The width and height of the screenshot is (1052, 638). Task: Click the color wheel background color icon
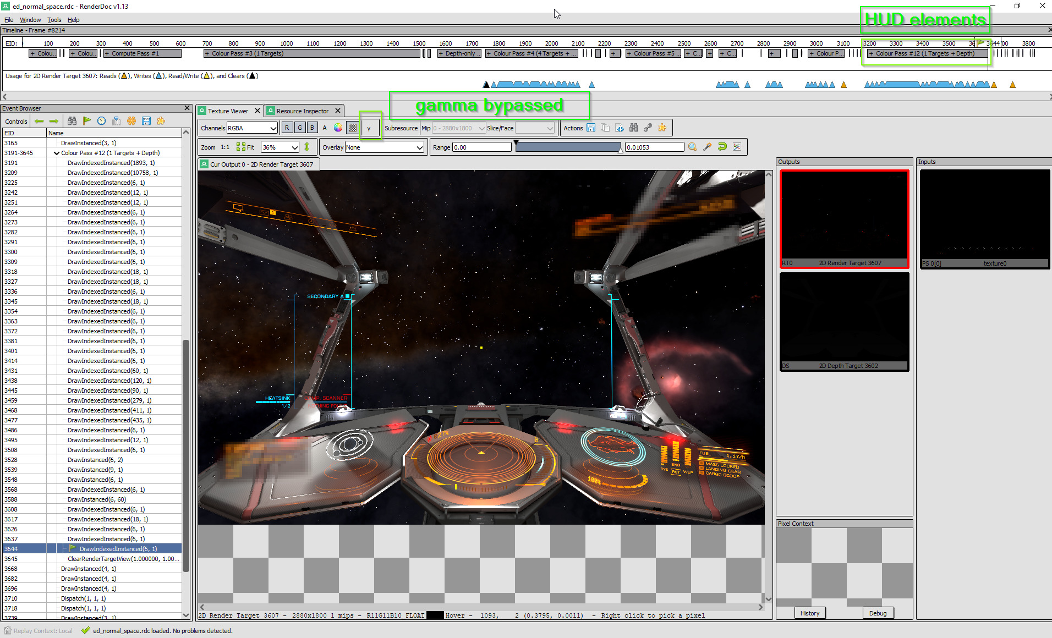pyautogui.click(x=338, y=128)
